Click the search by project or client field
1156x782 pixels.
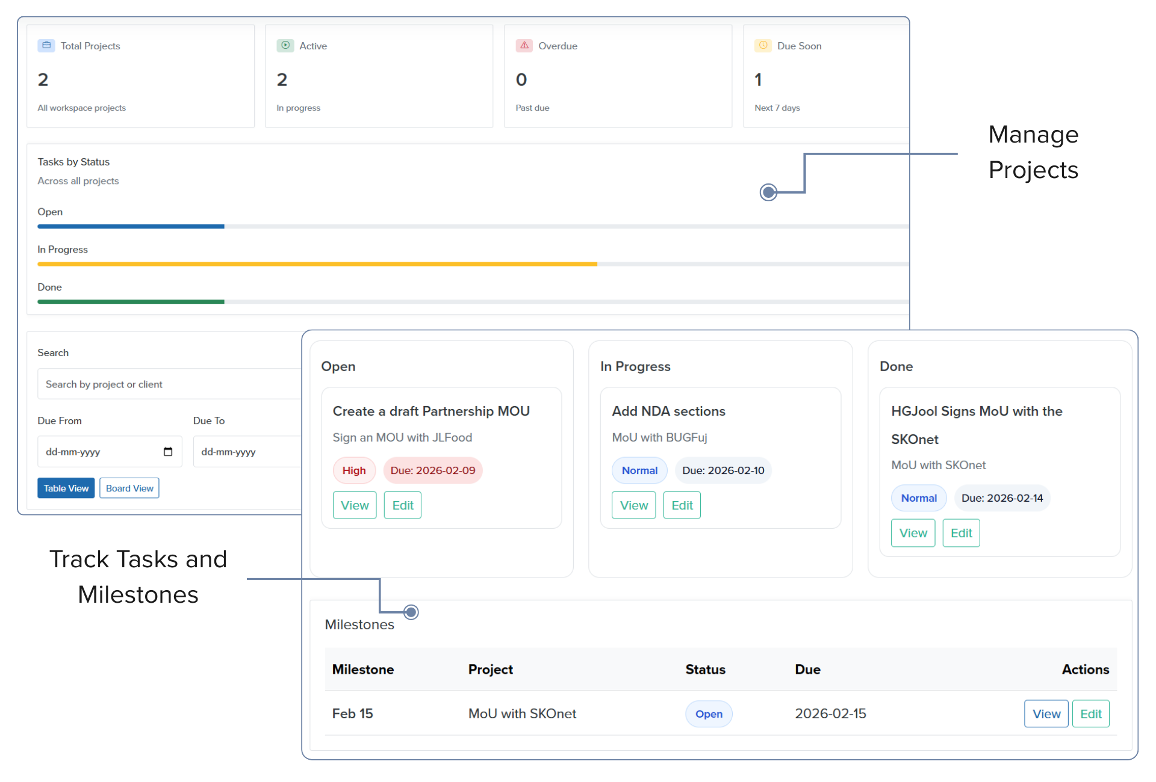pos(169,384)
